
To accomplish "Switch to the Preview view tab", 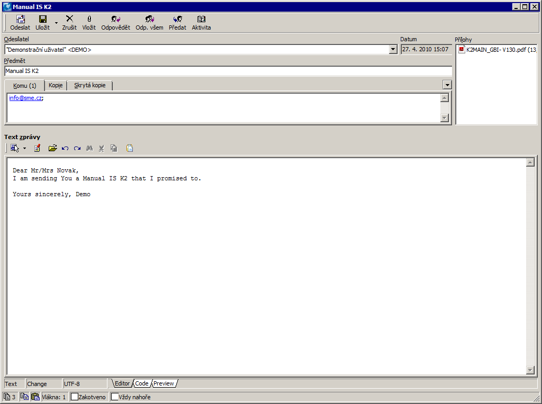I will [164, 383].
